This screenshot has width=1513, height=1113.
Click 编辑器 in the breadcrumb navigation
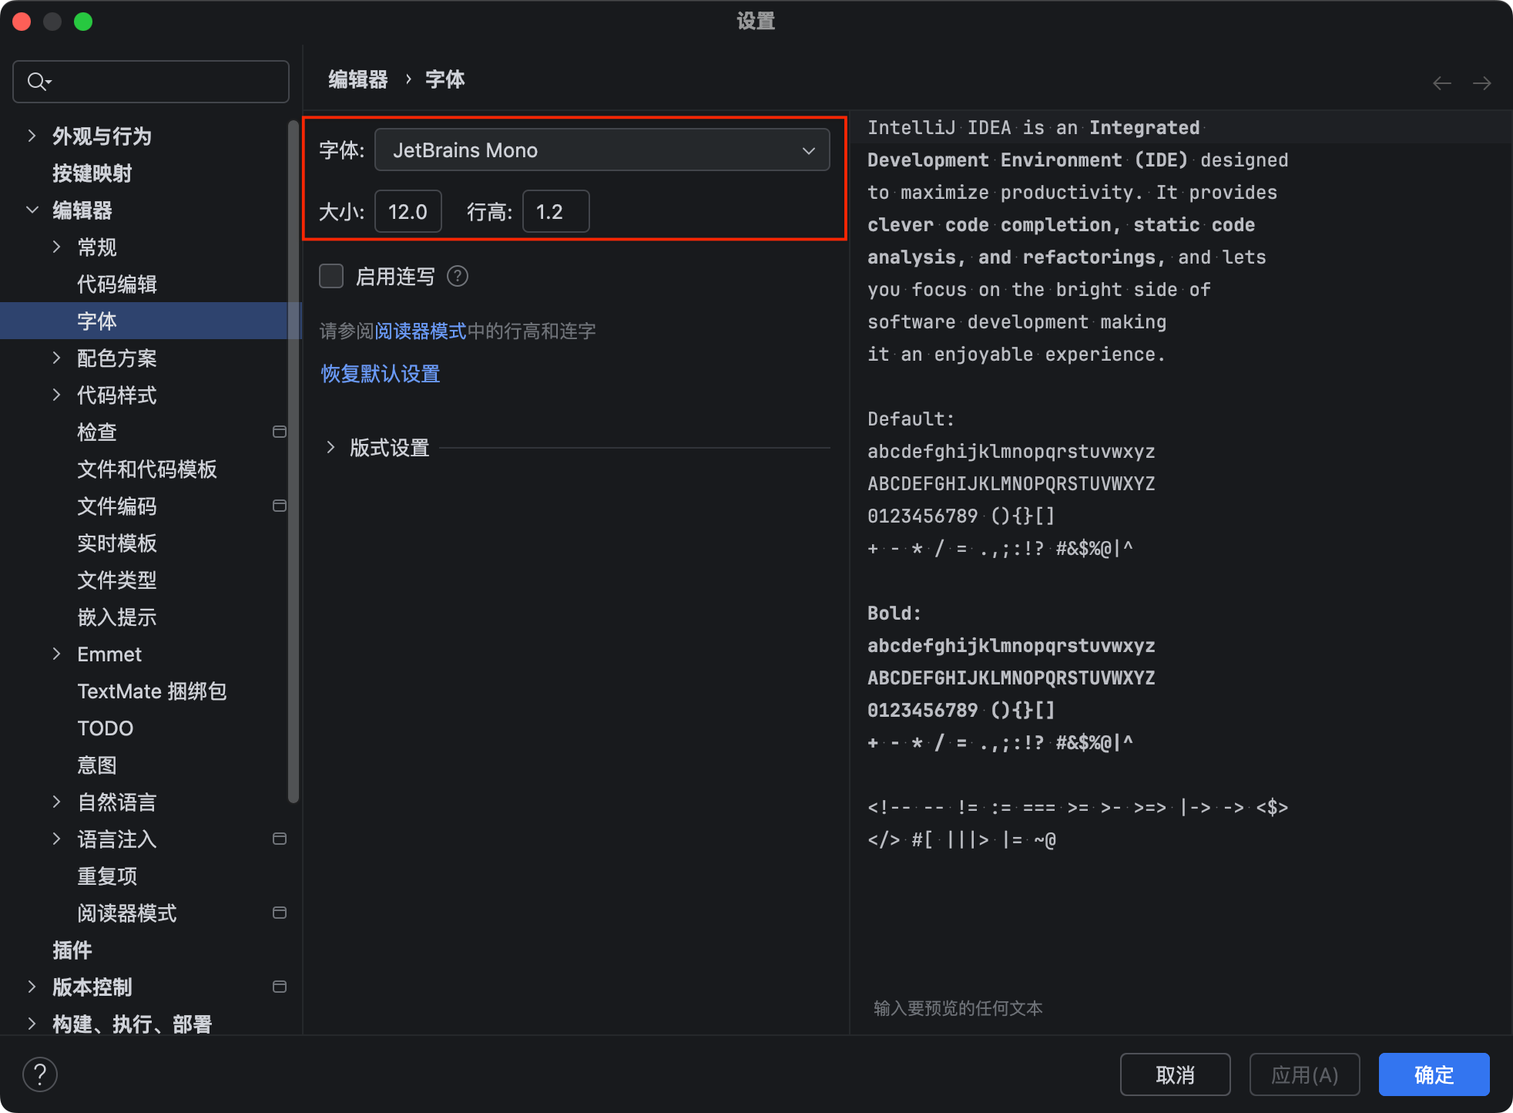pos(357,79)
